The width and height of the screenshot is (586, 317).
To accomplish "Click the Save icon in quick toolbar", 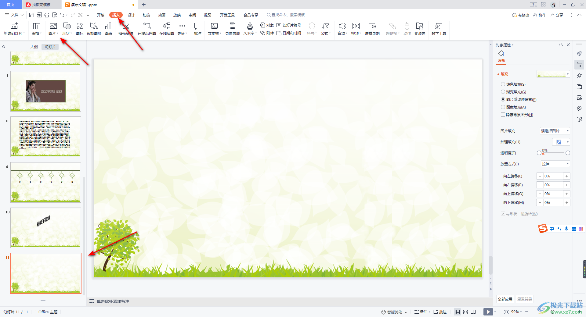I will (31, 15).
